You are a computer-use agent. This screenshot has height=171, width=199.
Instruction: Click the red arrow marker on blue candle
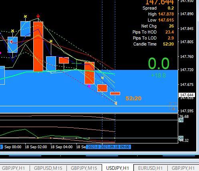click(x=12, y=42)
